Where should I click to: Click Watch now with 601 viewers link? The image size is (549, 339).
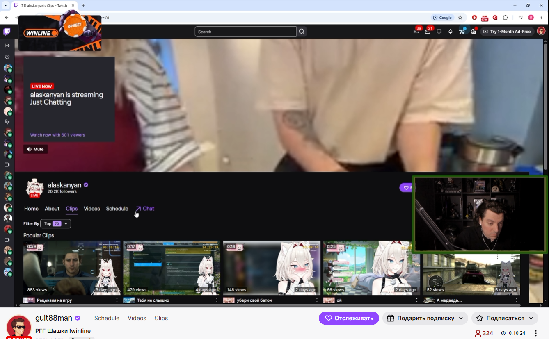point(57,135)
